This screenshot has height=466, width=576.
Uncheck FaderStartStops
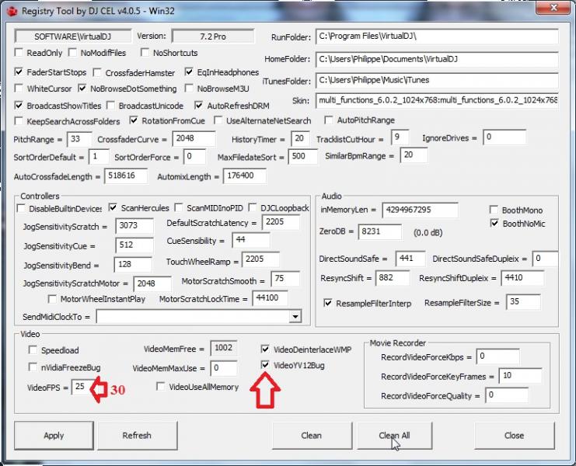pos(19,72)
